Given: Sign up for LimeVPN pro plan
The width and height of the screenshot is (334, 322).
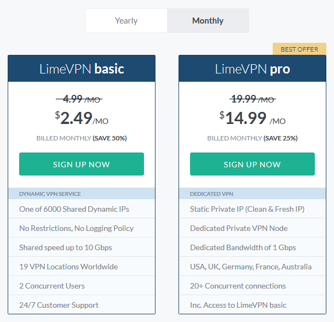Looking at the screenshot, I should coord(252,164).
